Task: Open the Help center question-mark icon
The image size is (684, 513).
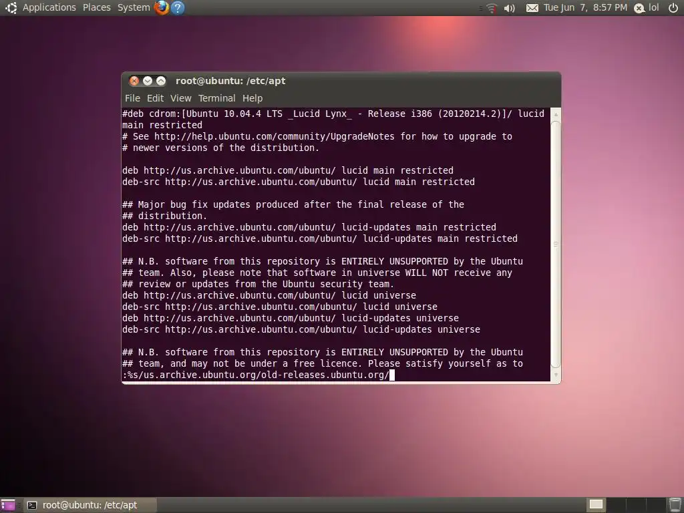Action: pyautogui.click(x=178, y=7)
